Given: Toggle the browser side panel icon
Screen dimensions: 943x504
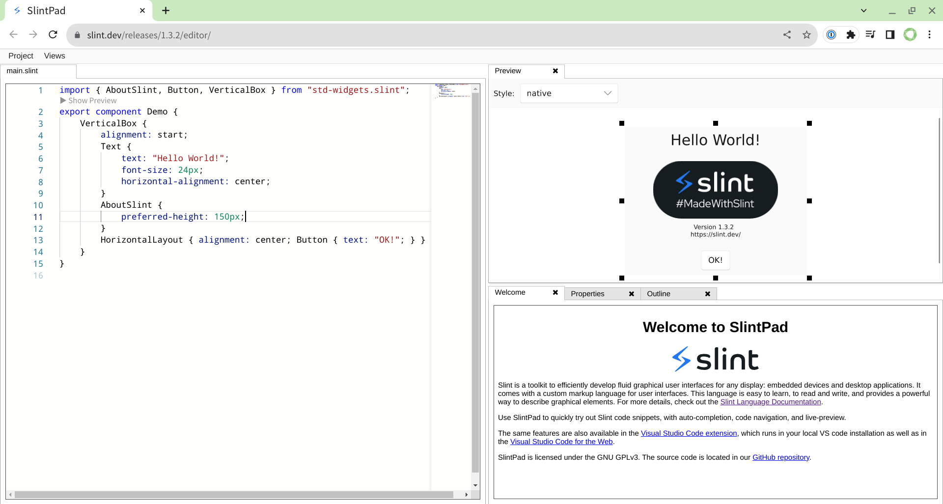Looking at the screenshot, I should point(890,34).
